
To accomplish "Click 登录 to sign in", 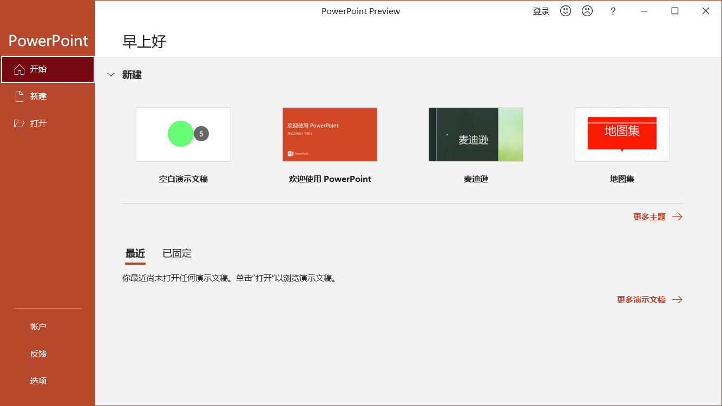I will tap(541, 11).
